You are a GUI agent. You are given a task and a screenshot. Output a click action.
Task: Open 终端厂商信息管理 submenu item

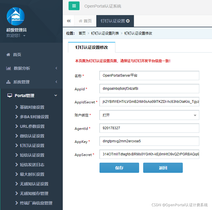click(36, 203)
